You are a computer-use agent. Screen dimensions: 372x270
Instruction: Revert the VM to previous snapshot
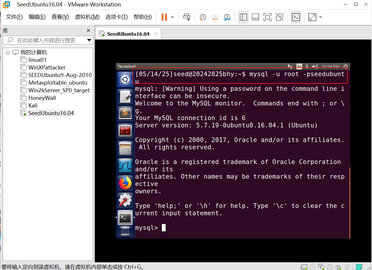click(x=215, y=17)
